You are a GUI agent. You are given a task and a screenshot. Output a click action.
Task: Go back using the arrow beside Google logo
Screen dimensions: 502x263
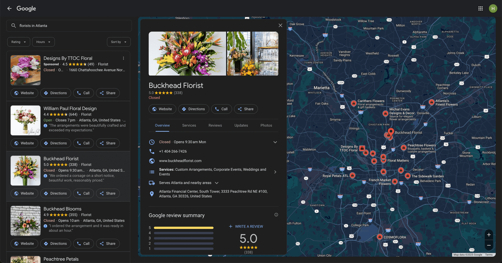[9, 8]
